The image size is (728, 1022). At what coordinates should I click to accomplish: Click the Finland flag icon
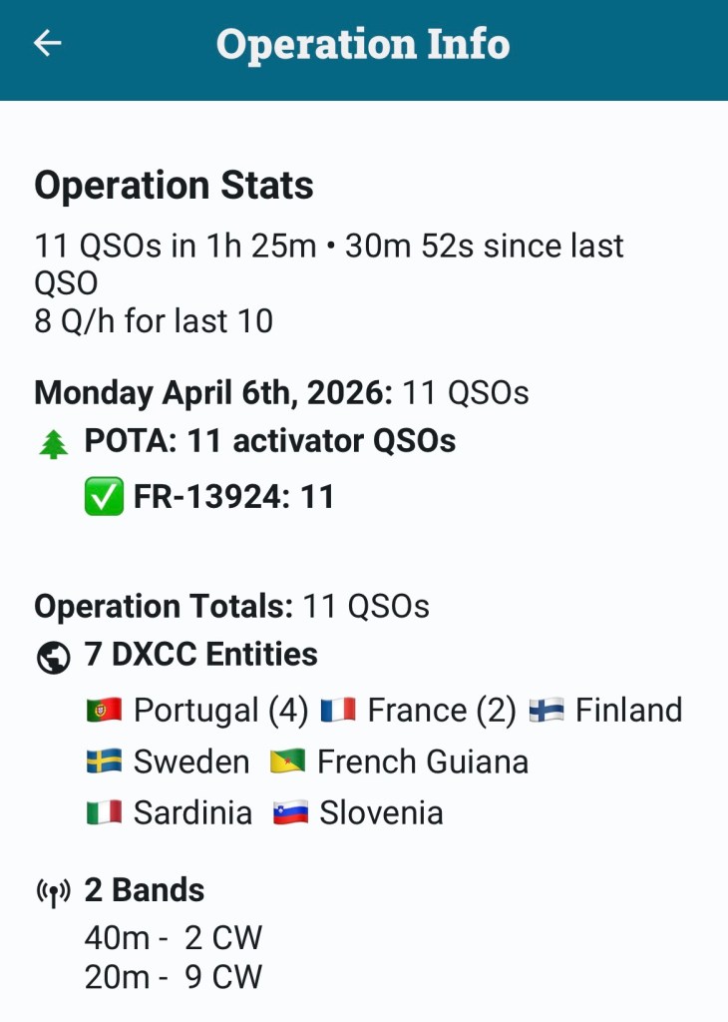546,711
